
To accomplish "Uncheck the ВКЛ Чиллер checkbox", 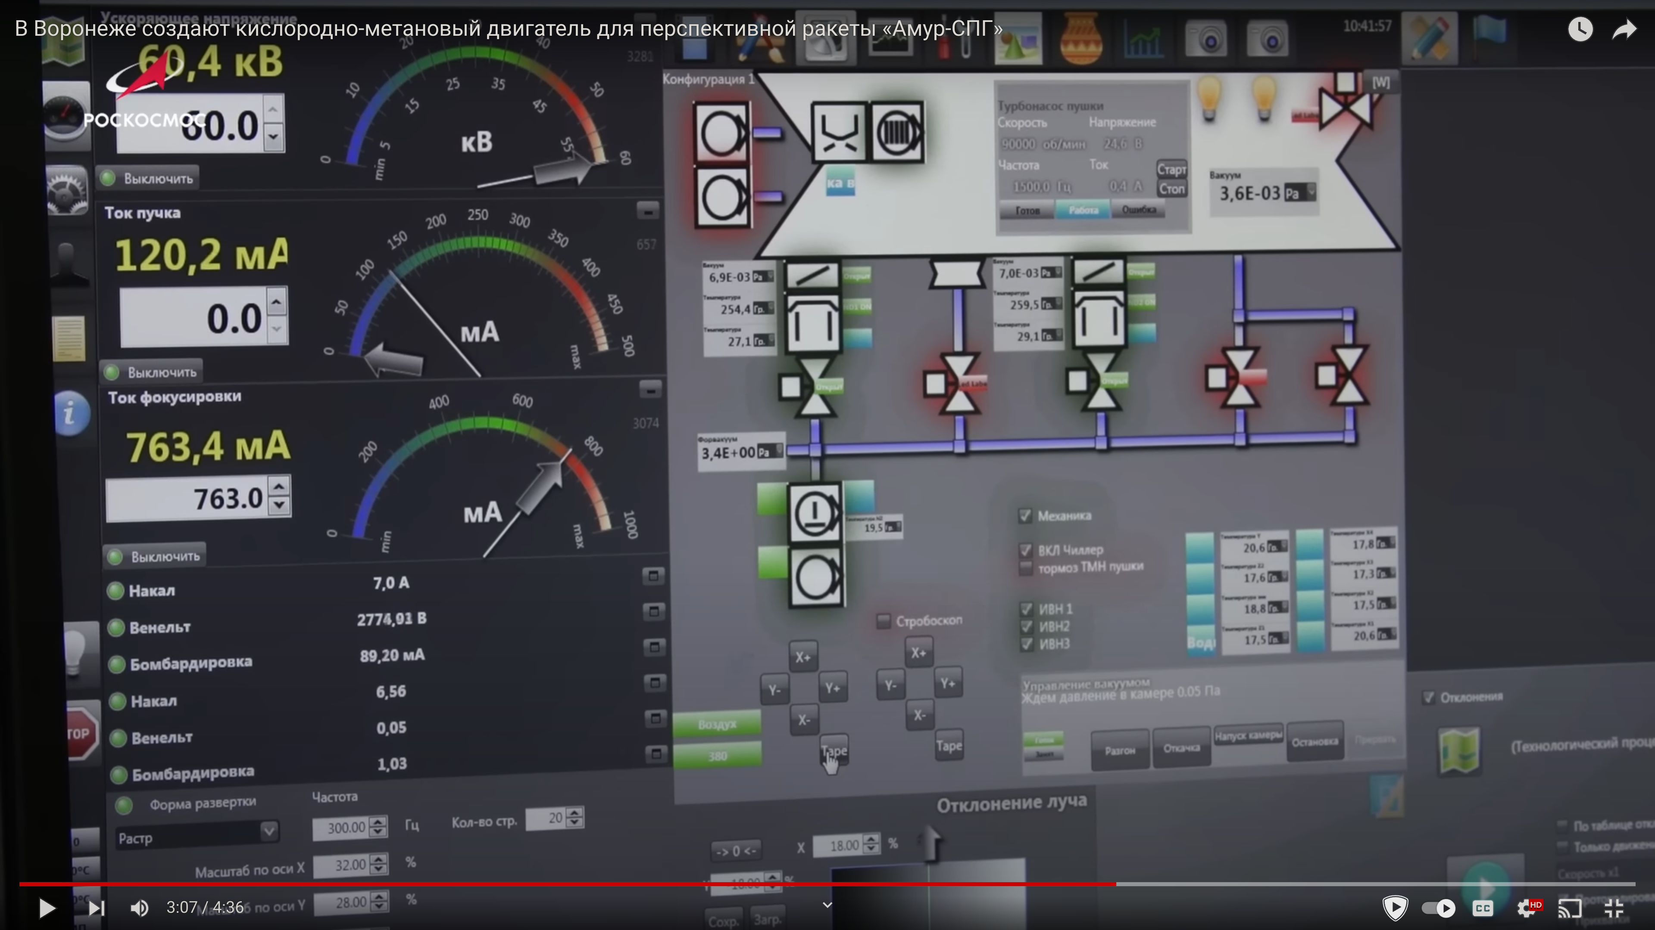I will tap(1026, 551).
